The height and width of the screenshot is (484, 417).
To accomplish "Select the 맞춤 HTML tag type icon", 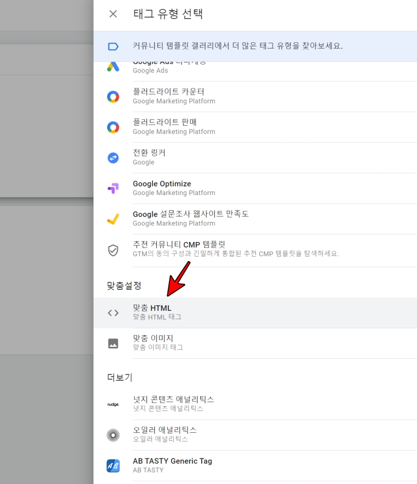I will pos(112,312).
